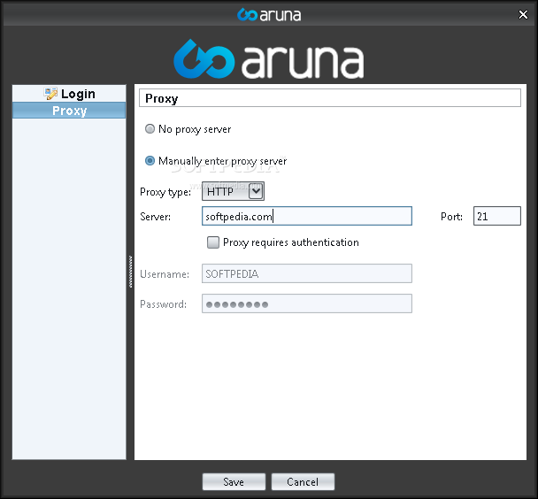Click the Port field showing 21
The width and height of the screenshot is (538, 499).
point(496,216)
